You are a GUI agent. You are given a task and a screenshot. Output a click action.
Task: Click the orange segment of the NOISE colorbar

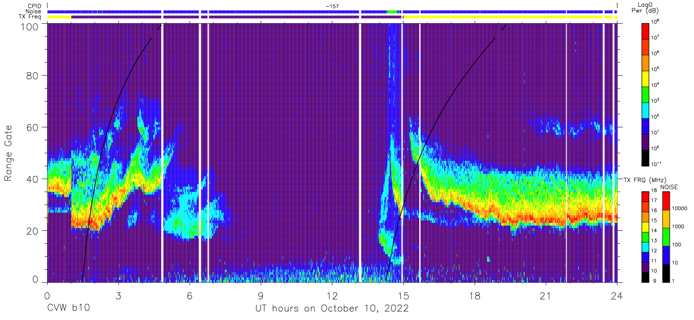tap(665, 218)
